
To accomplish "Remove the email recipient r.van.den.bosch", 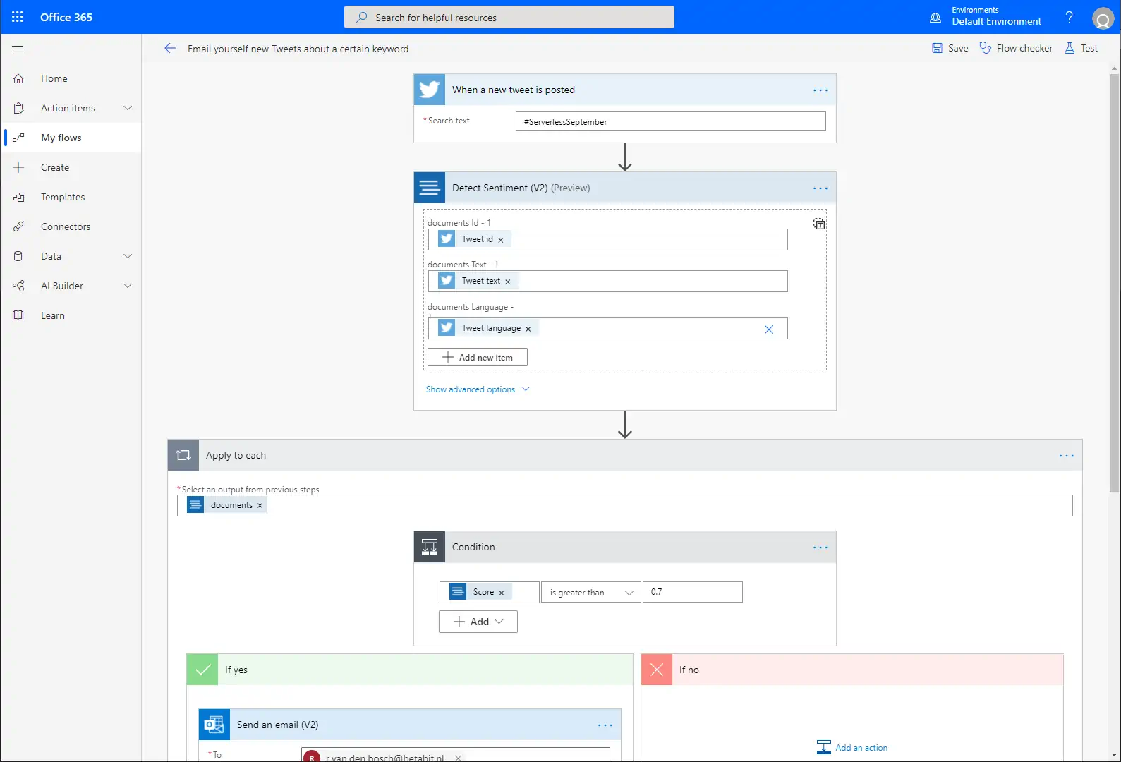I will [458, 758].
